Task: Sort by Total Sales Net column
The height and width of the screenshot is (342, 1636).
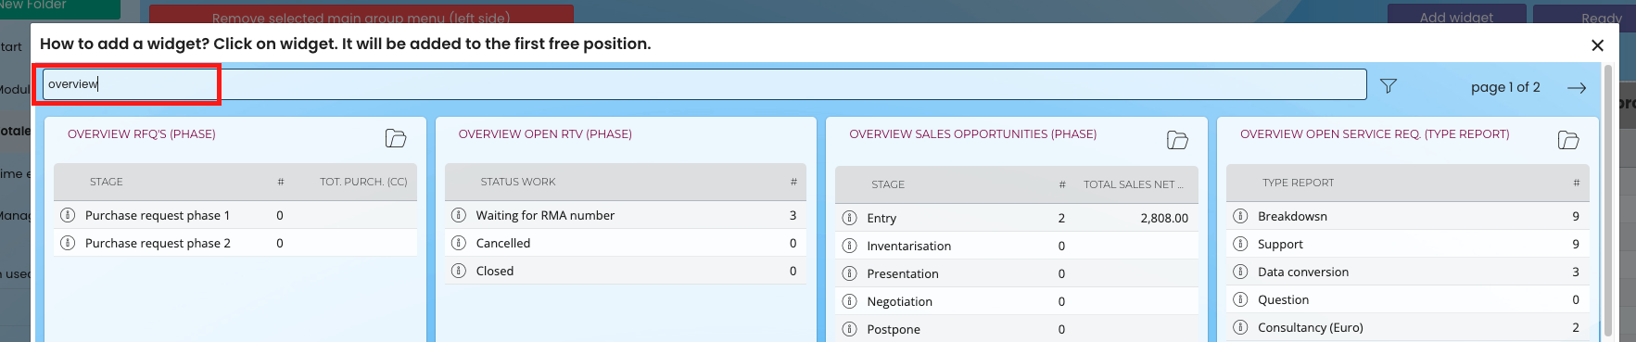Action: [x=1133, y=184]
